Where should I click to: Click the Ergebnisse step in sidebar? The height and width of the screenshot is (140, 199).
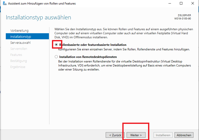click(18, 67)
